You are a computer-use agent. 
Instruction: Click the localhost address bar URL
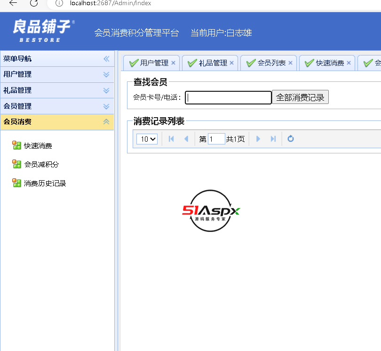111,3
